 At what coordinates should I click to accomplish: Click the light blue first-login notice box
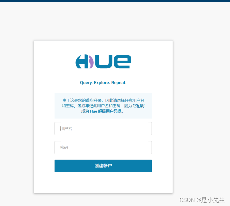pos(103,106)
